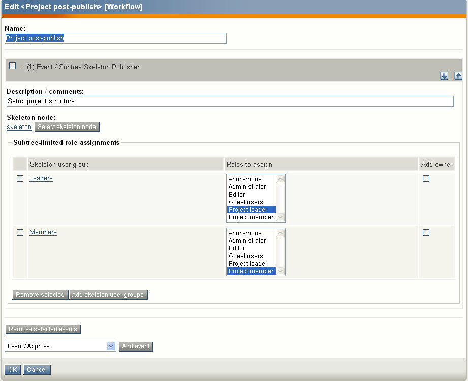
Task: Enable Add owner for Leaders row
Action: [x=426, y=179]
